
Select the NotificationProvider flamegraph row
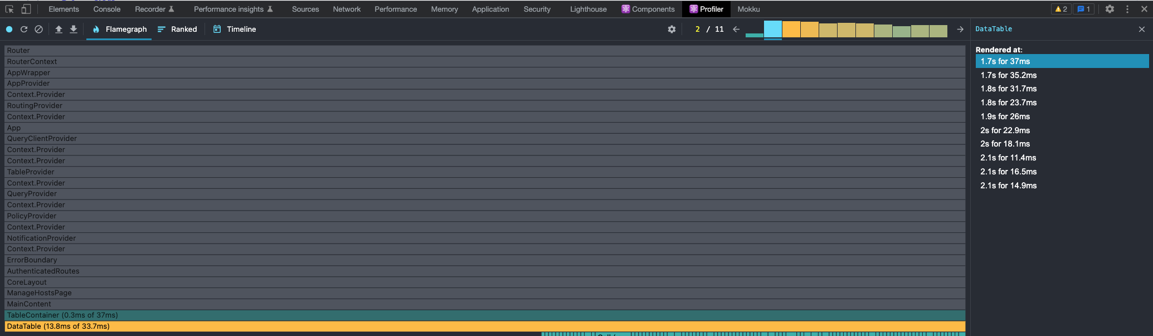click(x=485, y=238)
